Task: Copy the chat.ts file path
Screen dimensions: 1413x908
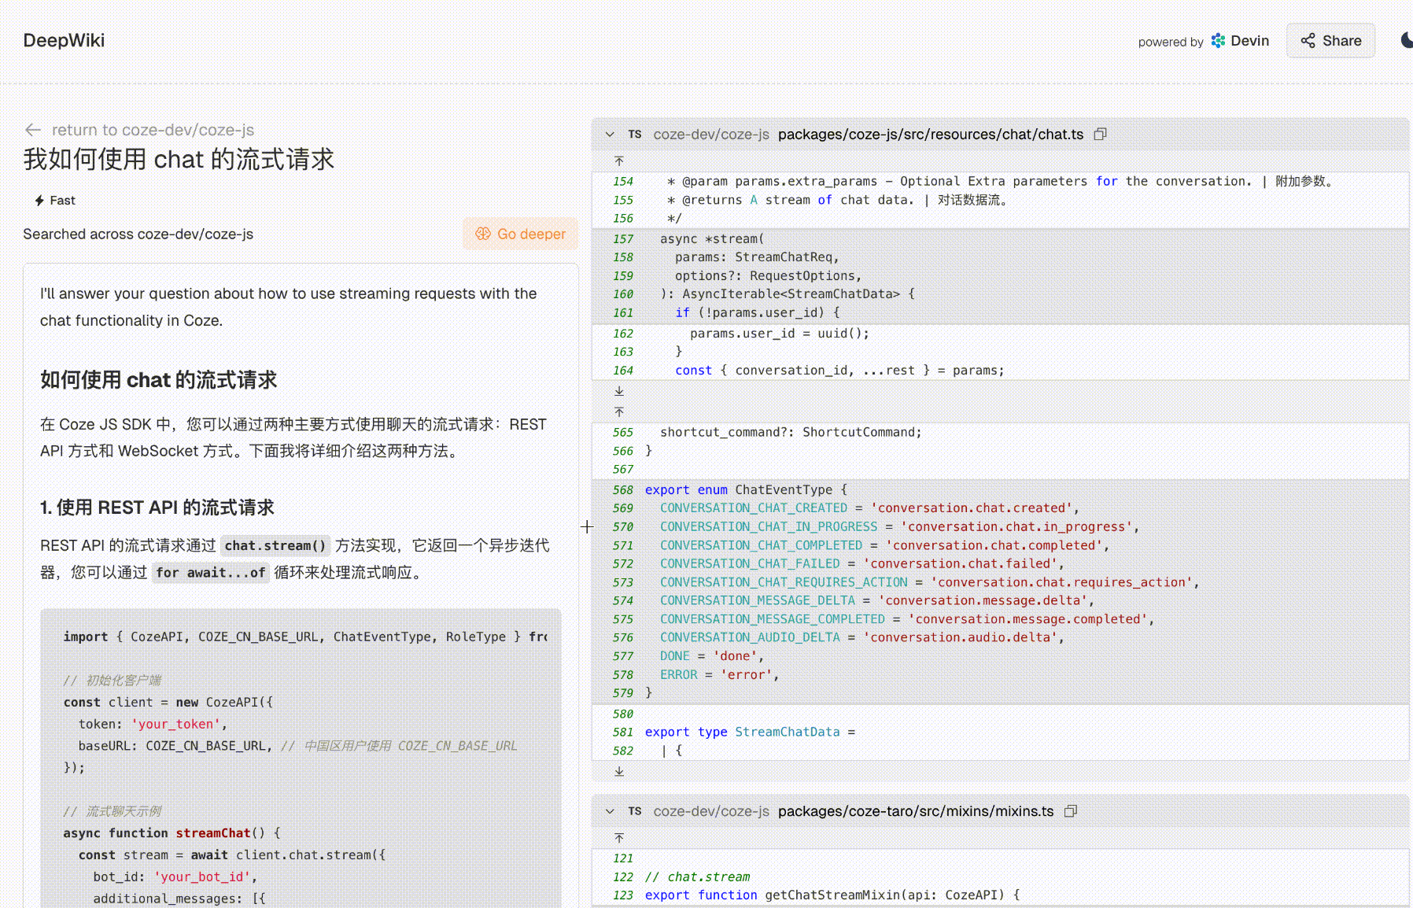Action: point(1101,135)
